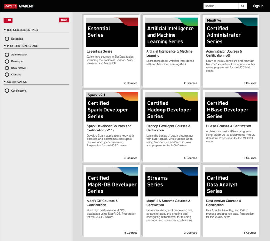The width and height of the screenshot is (270, 241).
Task: Click description mentioning MCHD exam
Action: (170, 141)
